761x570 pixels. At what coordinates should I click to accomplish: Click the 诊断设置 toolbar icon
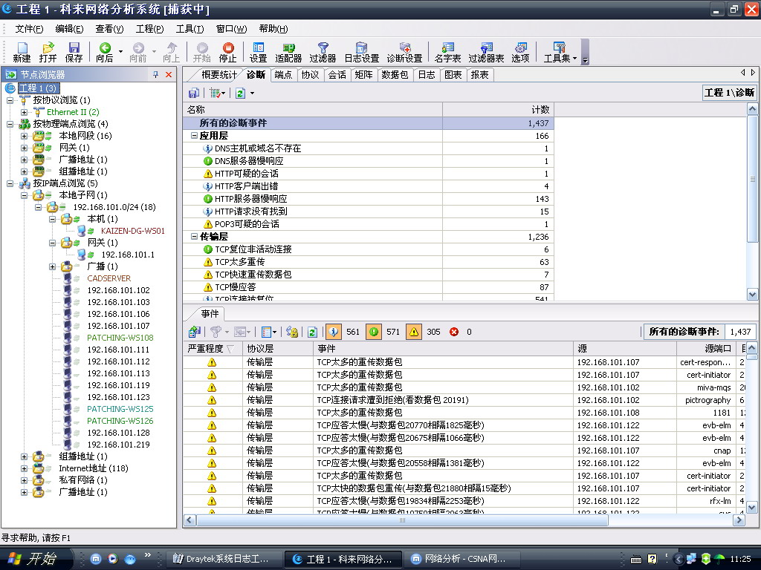(x=404, y=52)
